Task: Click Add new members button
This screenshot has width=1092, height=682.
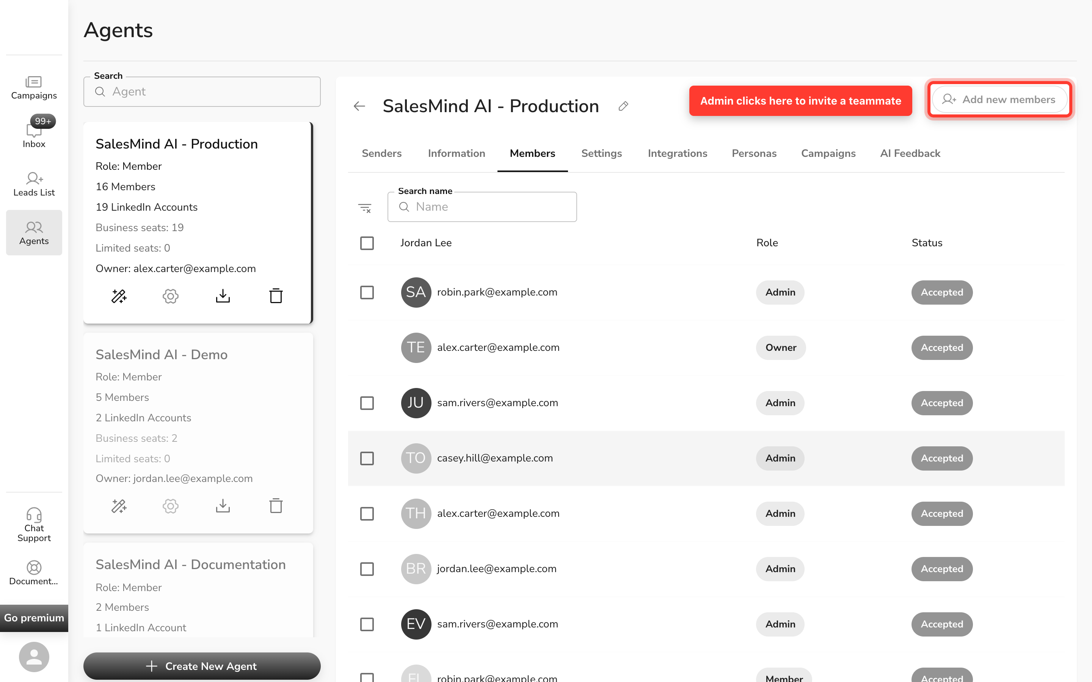Action: click(x=999, y=100)
